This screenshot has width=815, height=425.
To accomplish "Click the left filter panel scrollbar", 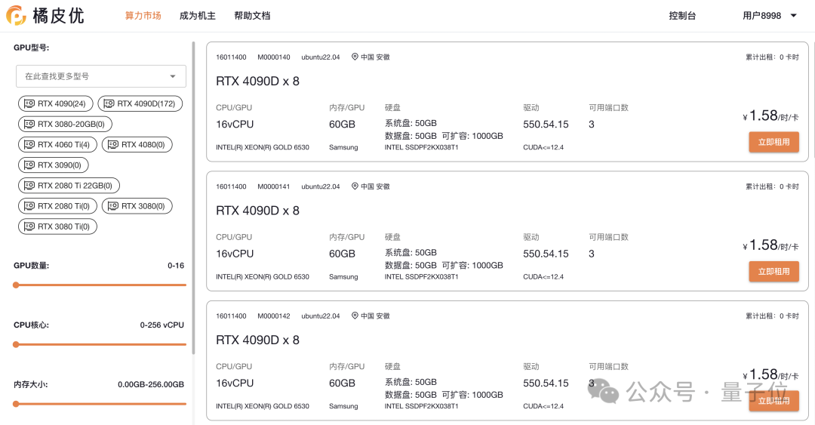I will click(x=194, y=196).
